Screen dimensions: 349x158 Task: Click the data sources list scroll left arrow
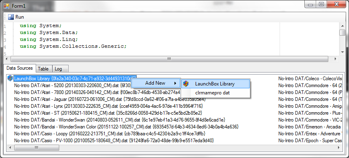10,147
